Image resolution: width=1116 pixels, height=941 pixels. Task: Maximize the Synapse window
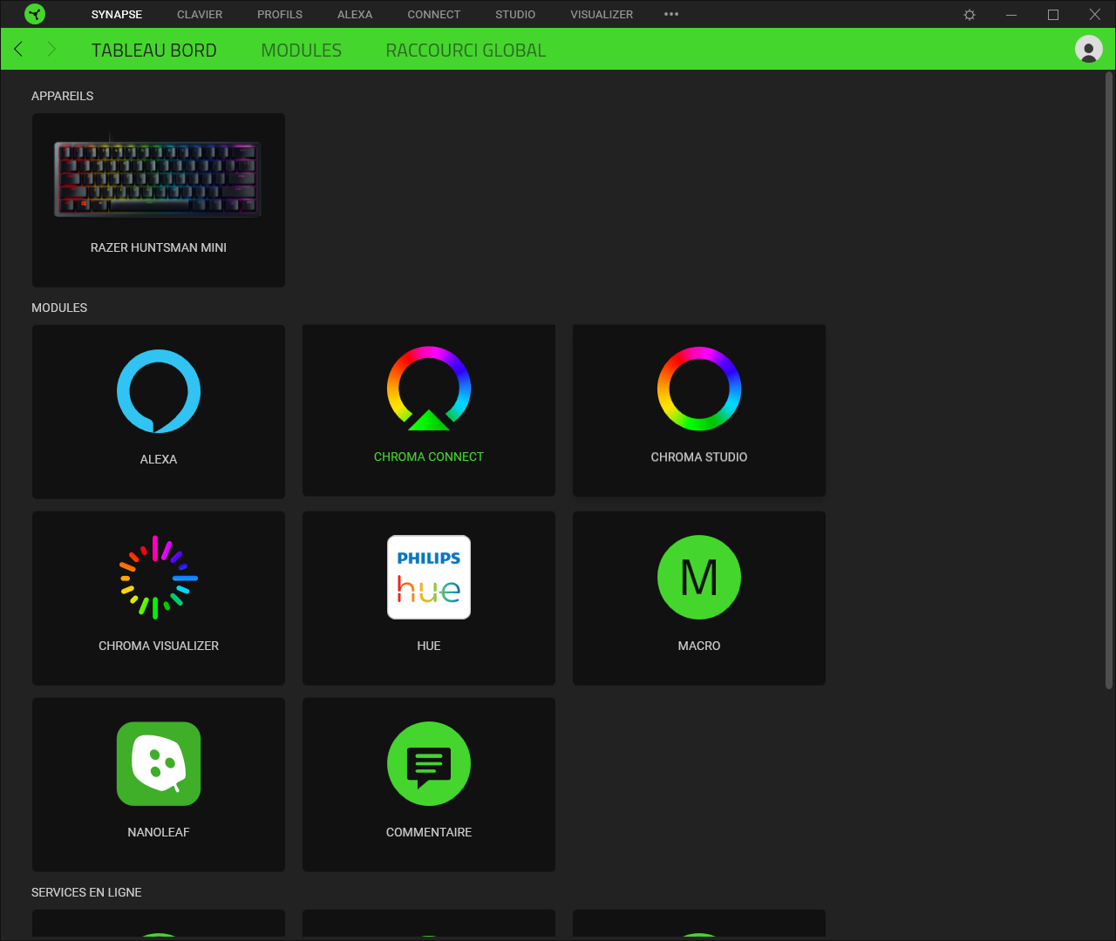(1053, 15)
